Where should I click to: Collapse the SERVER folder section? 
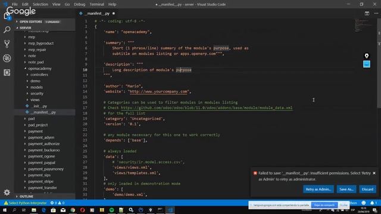pos(45,28)
